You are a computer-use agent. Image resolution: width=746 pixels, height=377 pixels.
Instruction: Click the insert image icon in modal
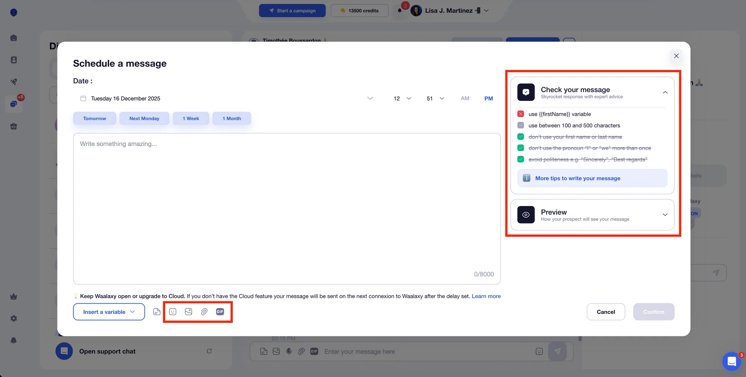[x=188, y=312]
